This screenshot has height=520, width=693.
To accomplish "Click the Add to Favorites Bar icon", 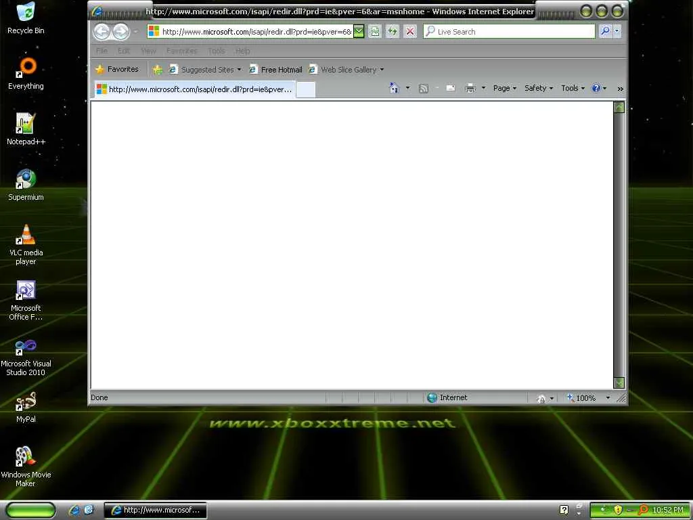I will pos(157,70).
